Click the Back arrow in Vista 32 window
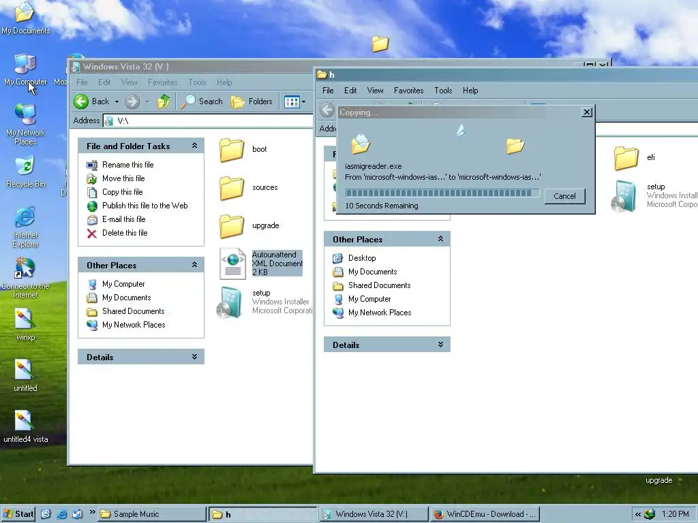The image size is (698, 523). pyautogui.click(x=82, y=101)
